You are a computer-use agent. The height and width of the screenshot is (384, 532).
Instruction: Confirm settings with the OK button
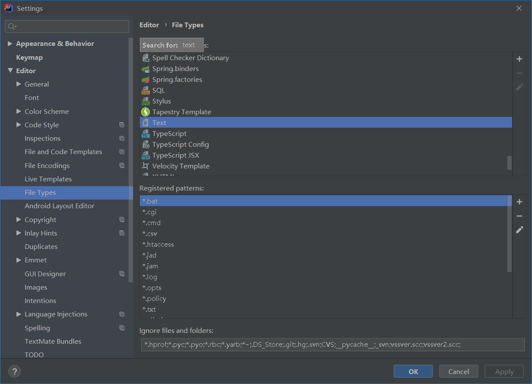pos(413,371)
